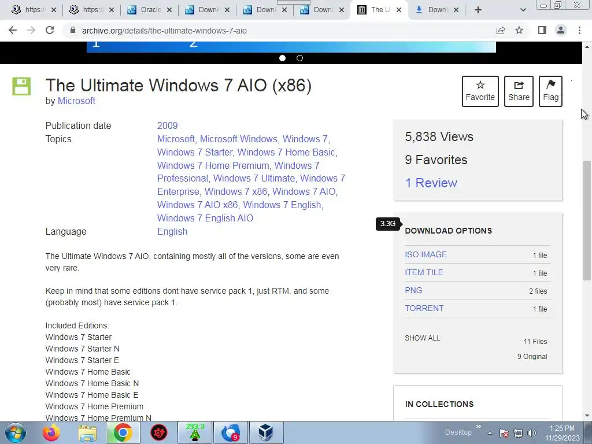Open the Microsoft Windows topic link
Image resolution: width=592 pixels, height=444 pixels.
[x=239, y=139]
